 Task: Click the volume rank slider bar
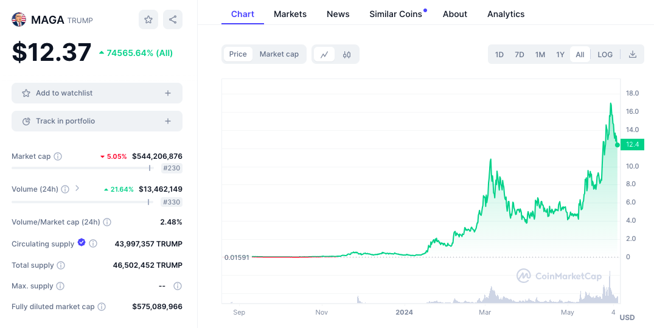click(x=83, y=202)
